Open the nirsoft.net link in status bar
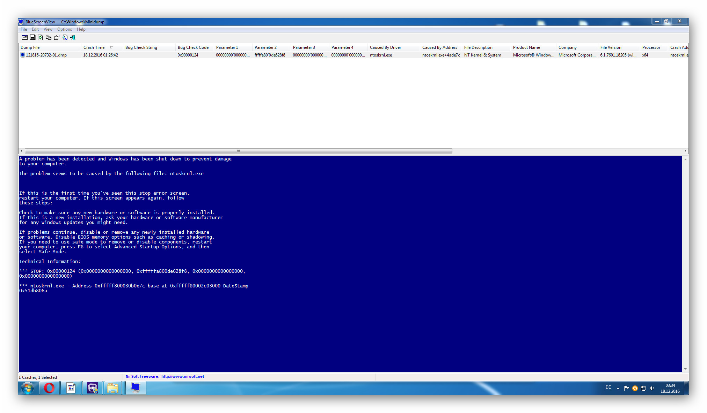This screenshot has width=707, height=413. 183,377
